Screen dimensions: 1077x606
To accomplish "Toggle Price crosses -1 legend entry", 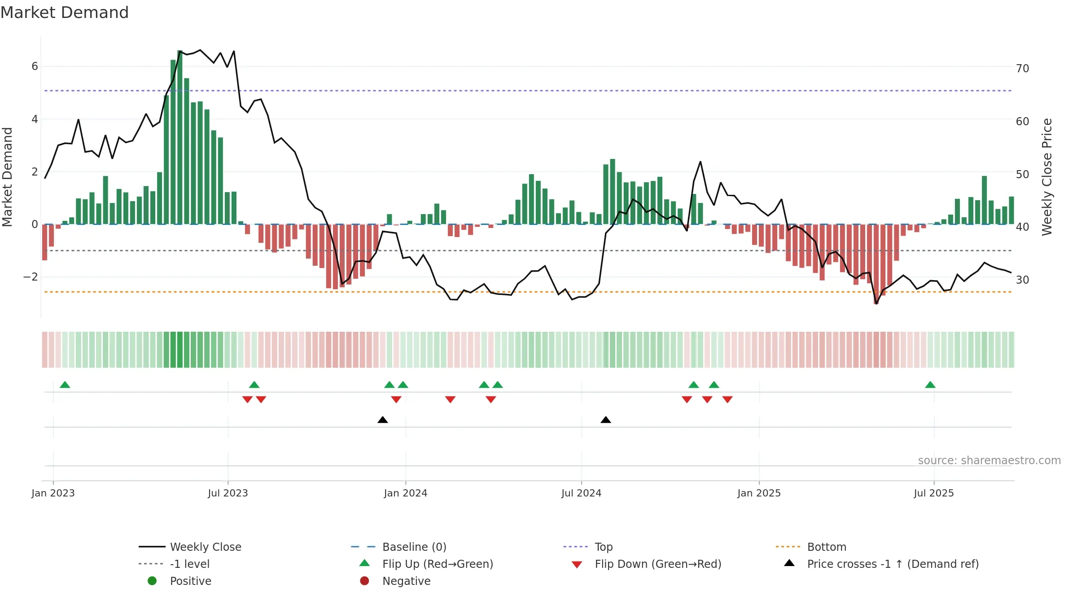I will coord(881,564).
